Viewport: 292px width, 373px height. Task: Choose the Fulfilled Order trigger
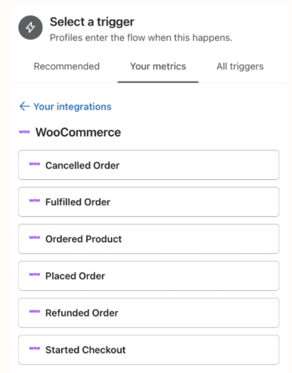coord(149,202)
